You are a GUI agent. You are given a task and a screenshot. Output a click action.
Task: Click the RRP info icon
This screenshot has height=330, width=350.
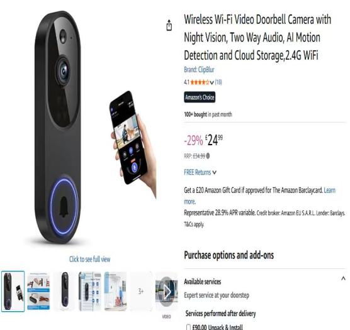click(208, 156)
